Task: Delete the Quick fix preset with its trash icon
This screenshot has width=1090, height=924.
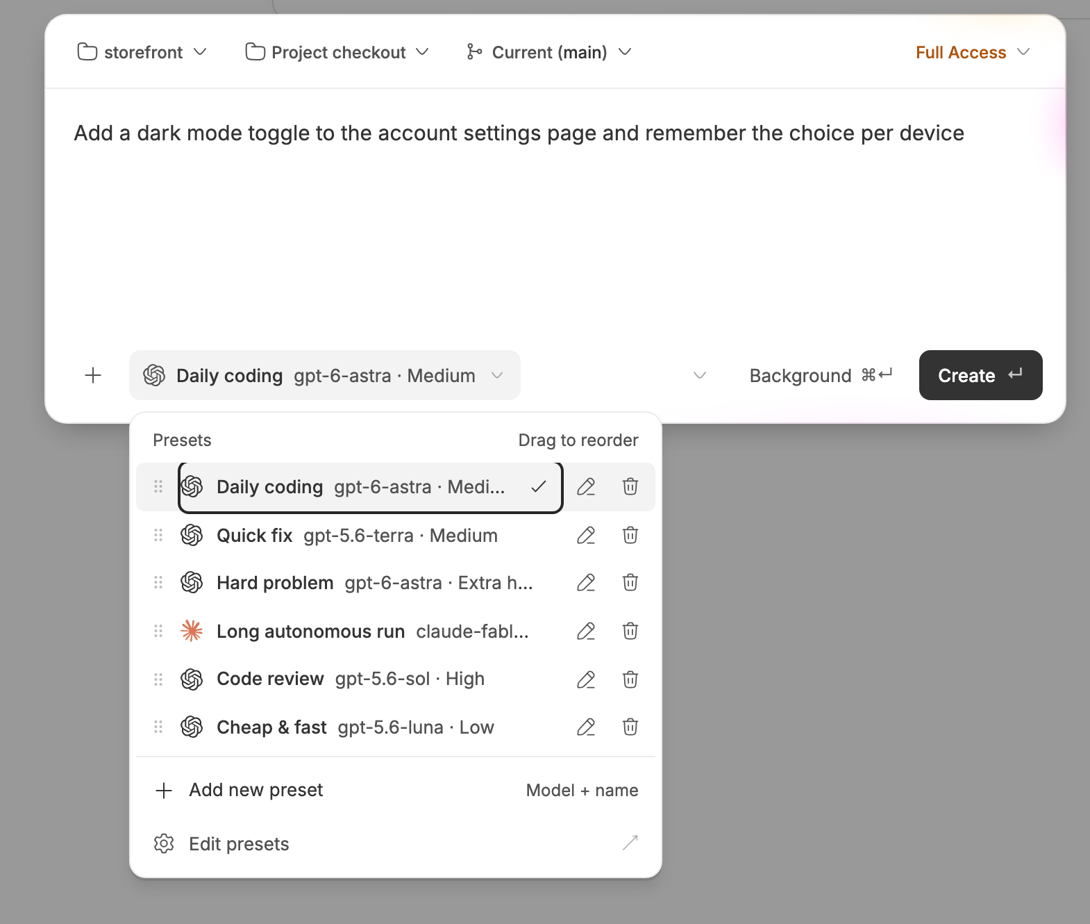Action: point(630,536)
